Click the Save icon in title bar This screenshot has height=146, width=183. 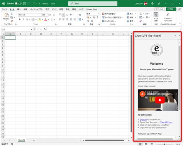(x=24, y=3)
